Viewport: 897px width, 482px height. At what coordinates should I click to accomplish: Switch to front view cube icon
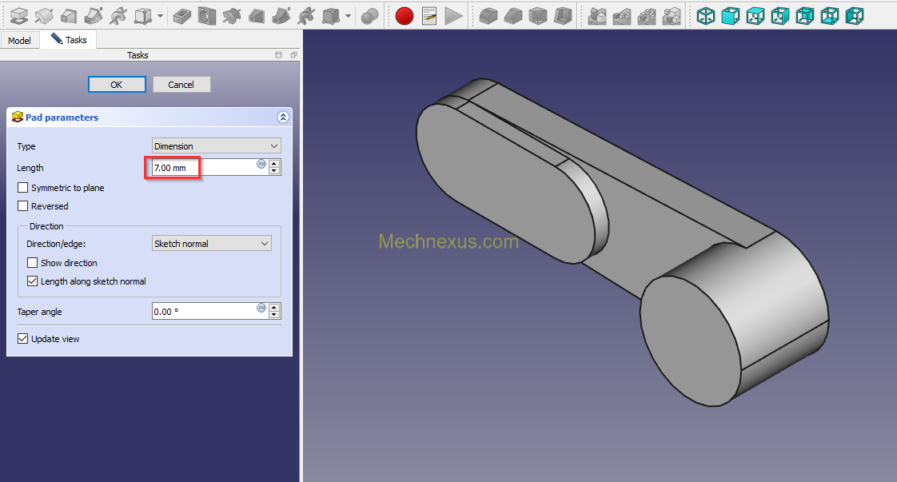pyautogui.click(x=731, y=16)
